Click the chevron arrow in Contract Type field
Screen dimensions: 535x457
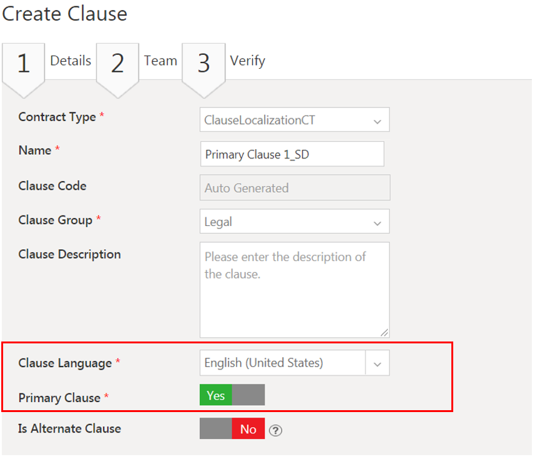click(377, 121)
